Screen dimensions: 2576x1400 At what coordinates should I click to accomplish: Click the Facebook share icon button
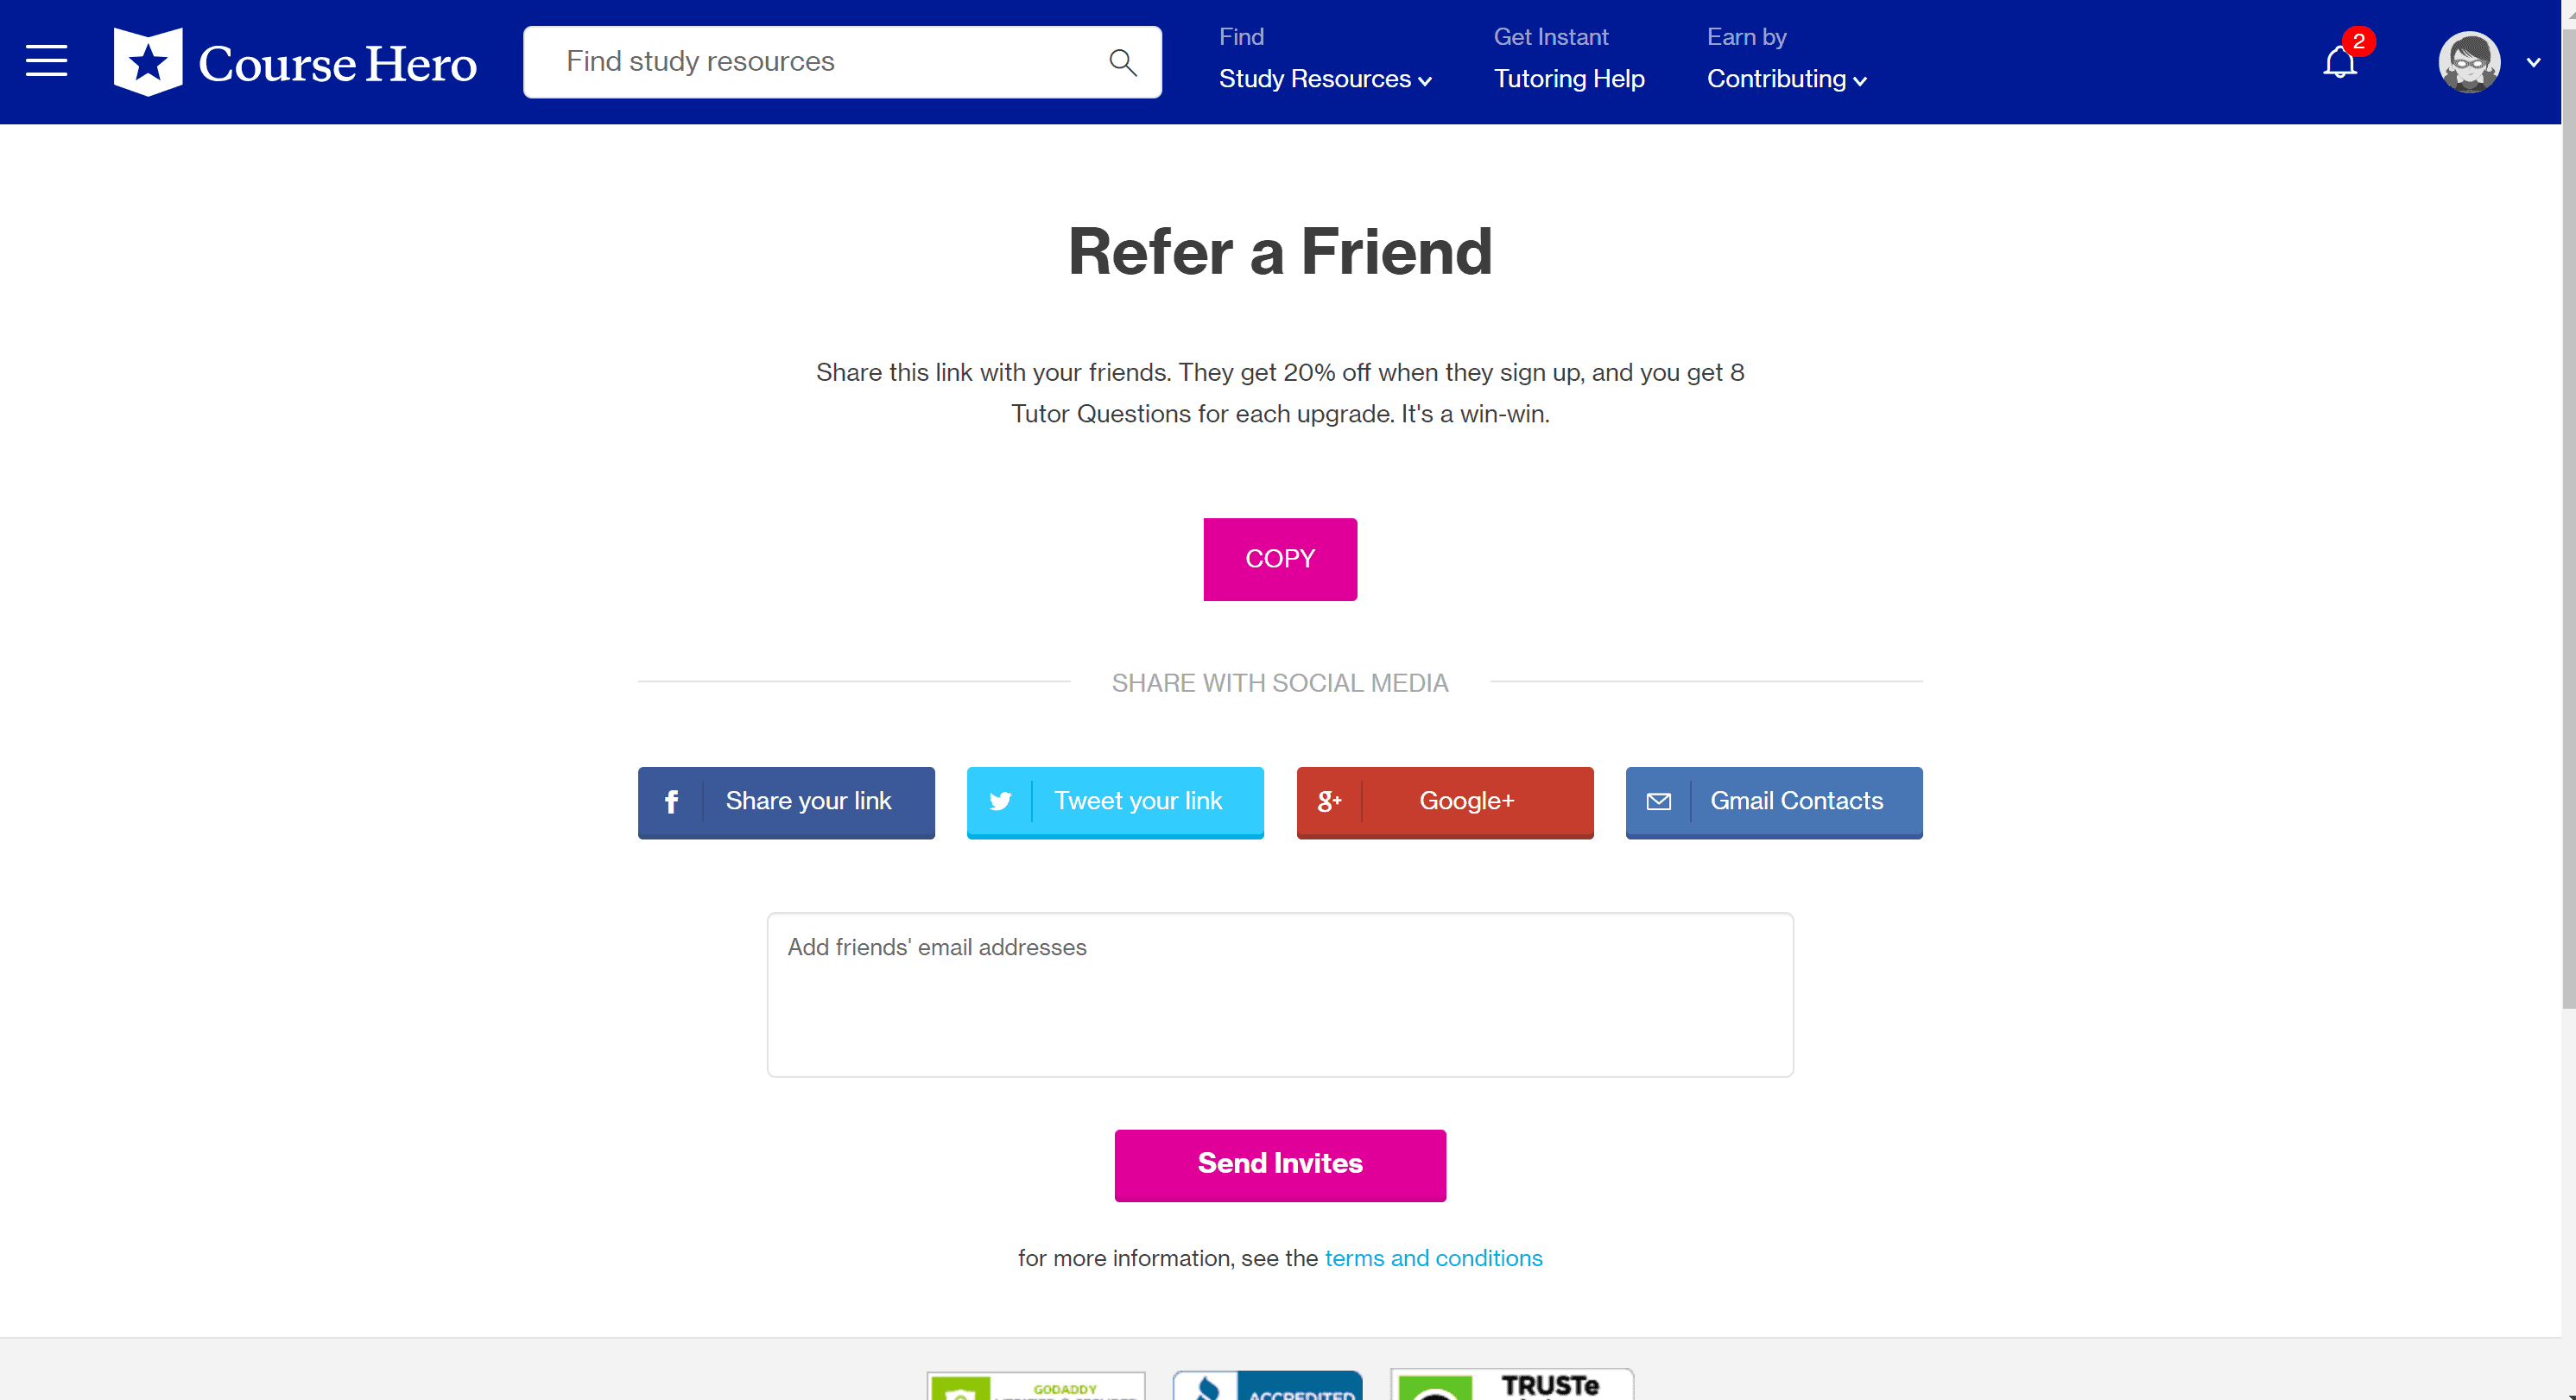click(670, 800)
